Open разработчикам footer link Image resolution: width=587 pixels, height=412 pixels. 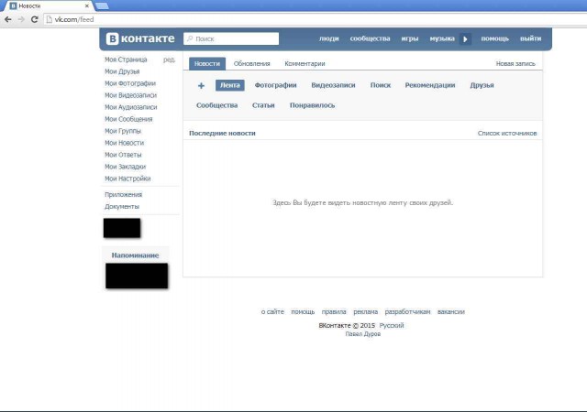tap(407, 311)
